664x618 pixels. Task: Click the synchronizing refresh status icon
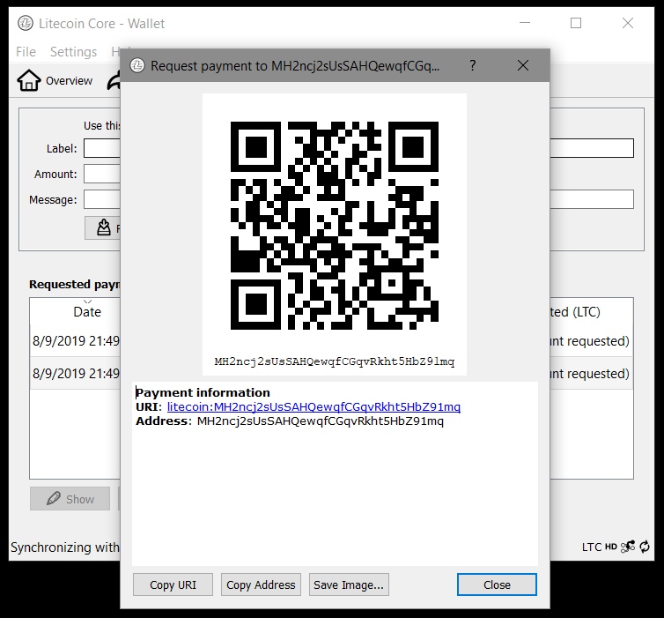(x=645, y=547)
